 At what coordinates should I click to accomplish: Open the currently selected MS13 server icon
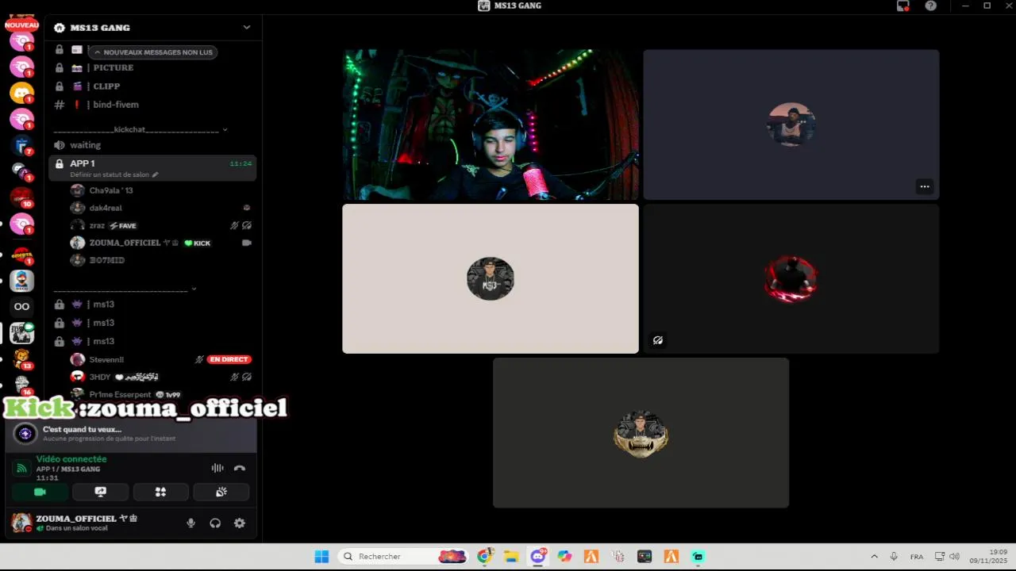(x=21, y=333)
